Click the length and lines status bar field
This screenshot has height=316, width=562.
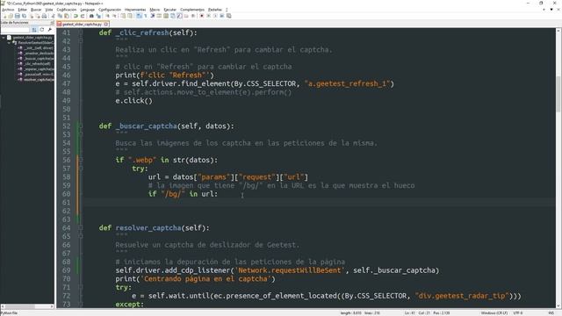point(360,313)
